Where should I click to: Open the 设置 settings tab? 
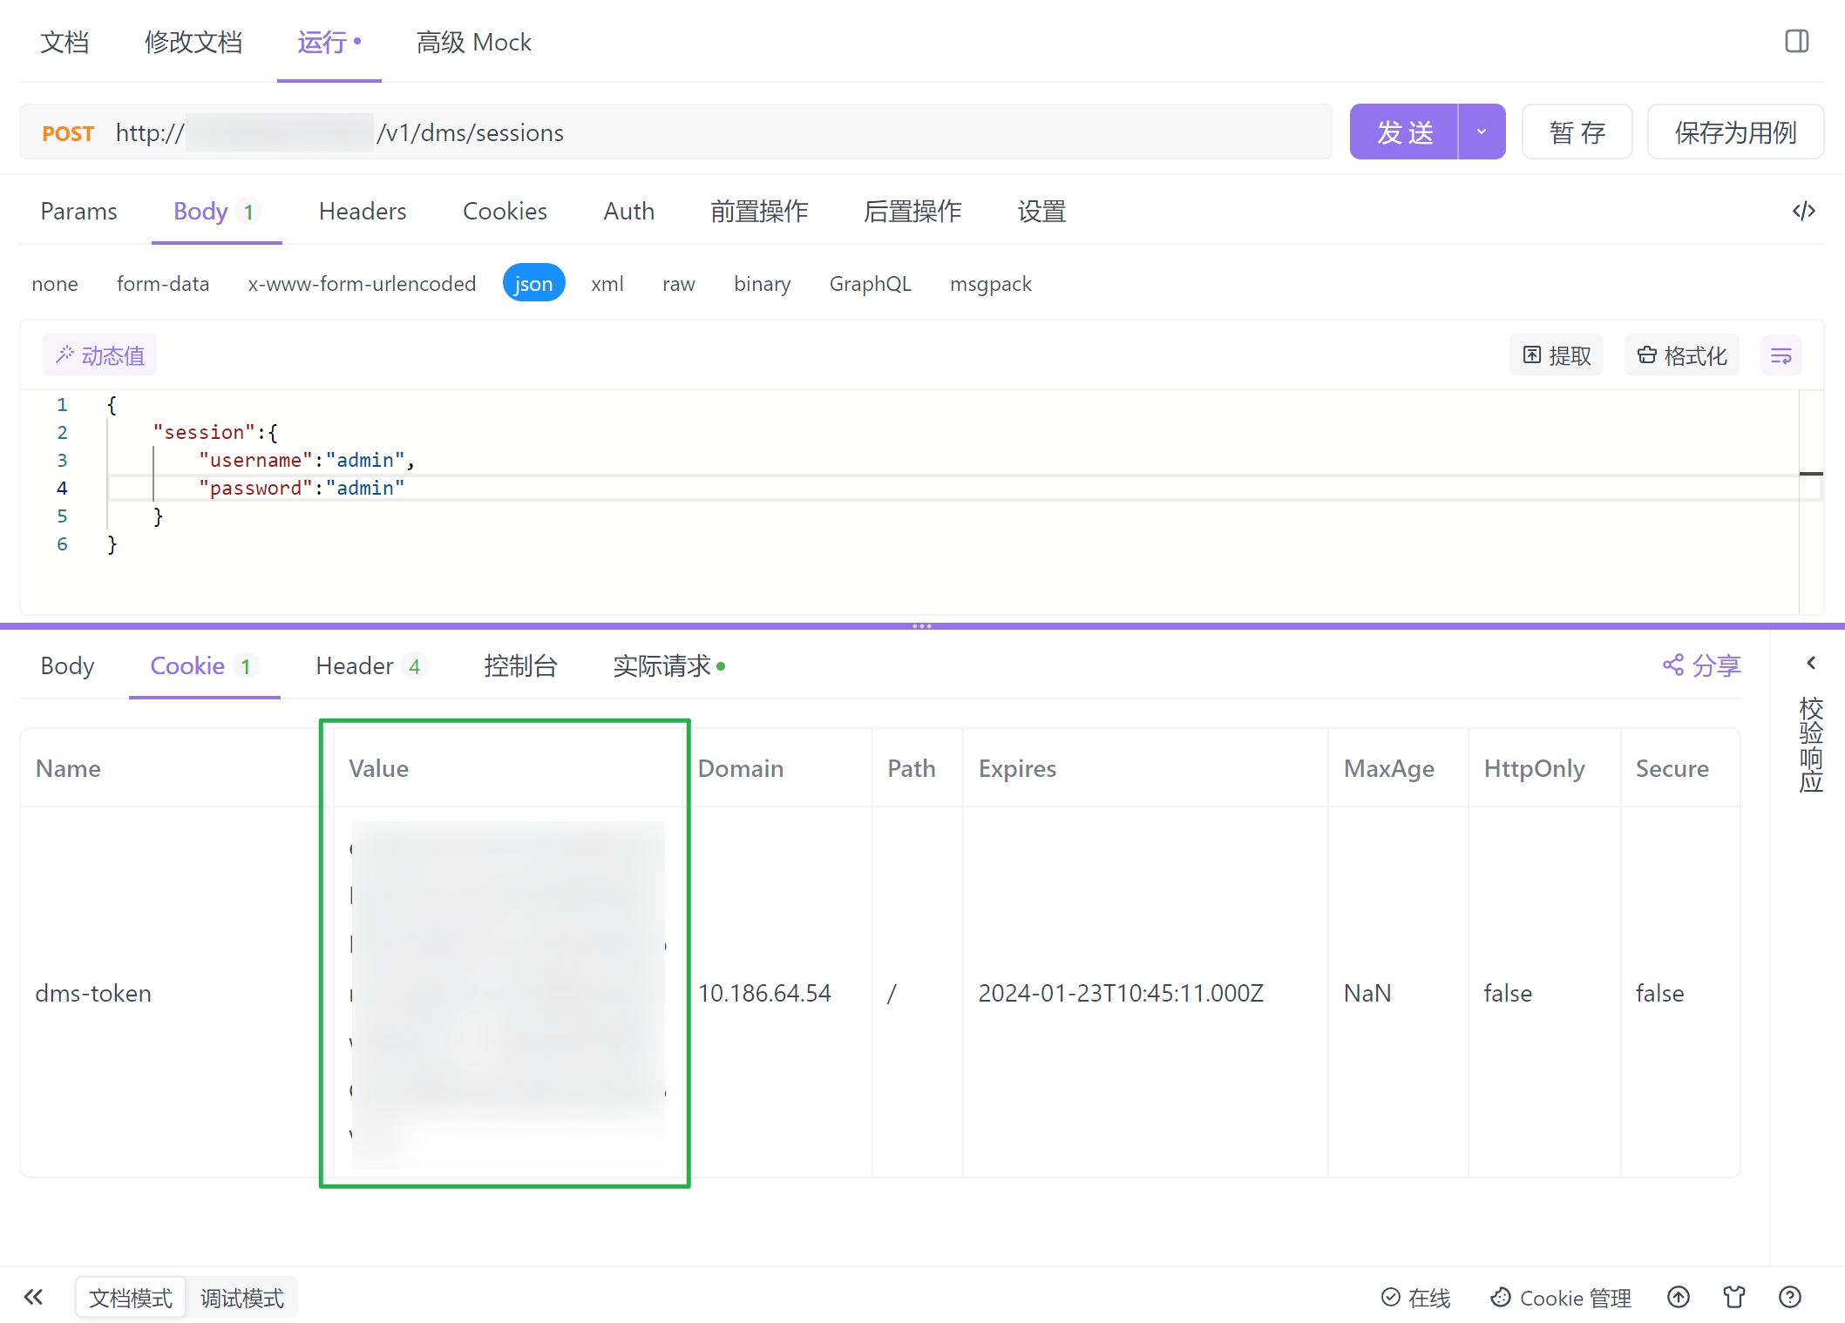(1041, 211)
